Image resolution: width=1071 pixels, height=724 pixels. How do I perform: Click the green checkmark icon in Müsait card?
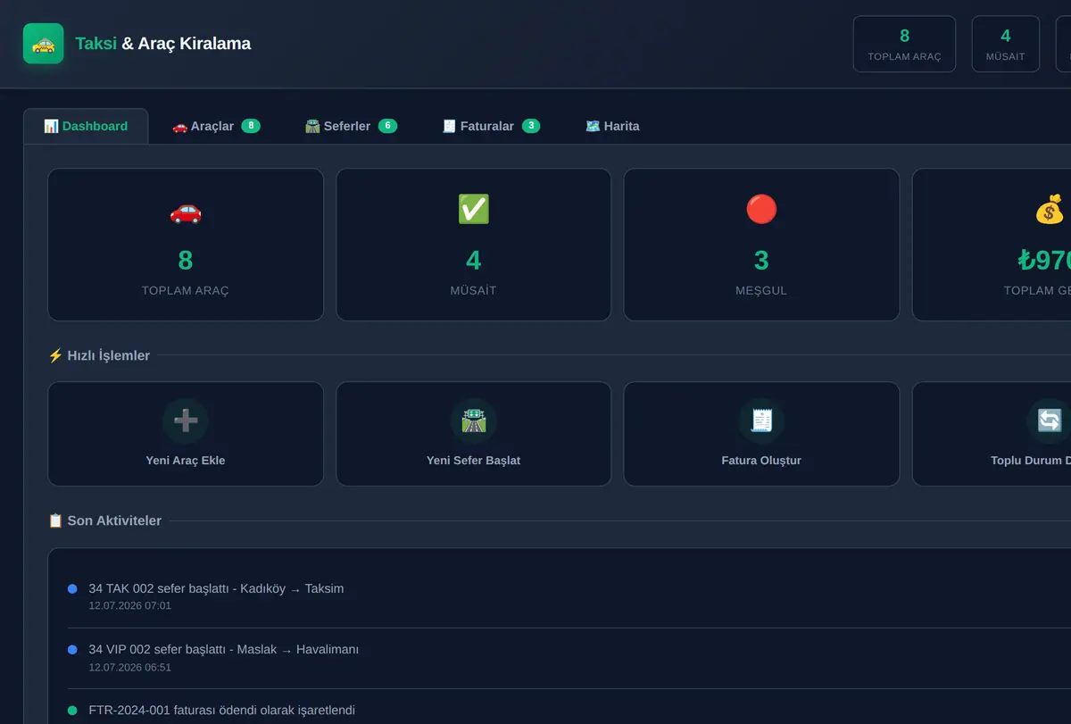pyautogui.click(x=473, y=210)
